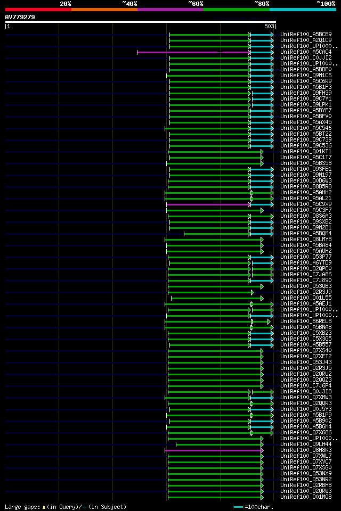Open the UniRef100_Q7XMW3 hit

306,398
